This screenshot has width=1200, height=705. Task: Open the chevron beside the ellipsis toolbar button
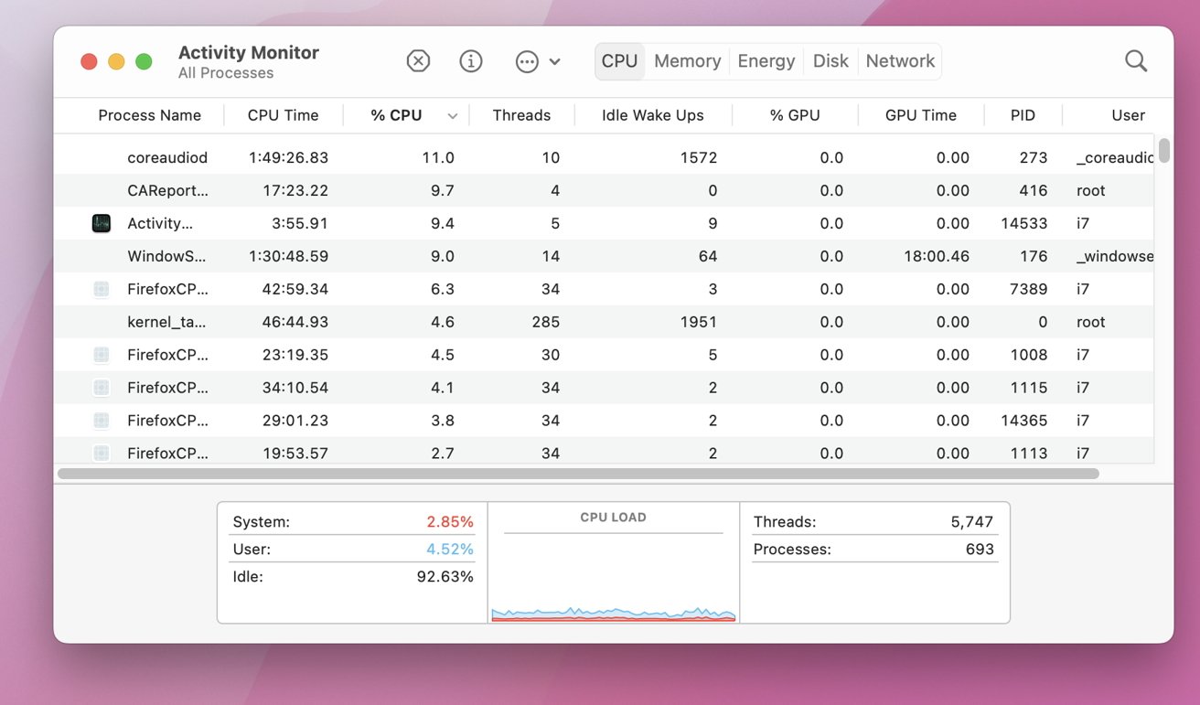[552, 62]
